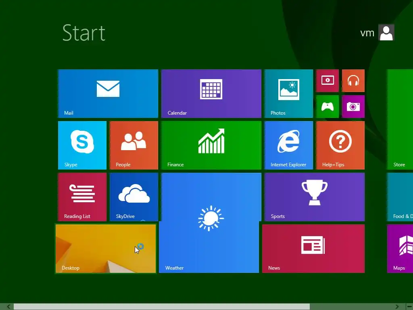Open the News tile

tap(313, 249)
